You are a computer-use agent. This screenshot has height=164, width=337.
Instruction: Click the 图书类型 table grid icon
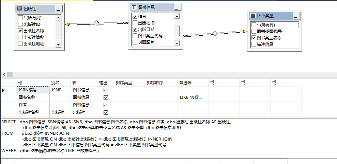pos(253,16)
